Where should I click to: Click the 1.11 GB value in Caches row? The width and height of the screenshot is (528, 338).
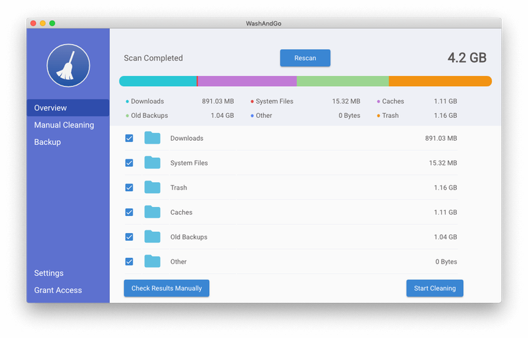click(445, 212)
